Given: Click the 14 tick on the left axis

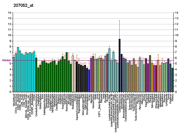Looking at the screenshot, I should point(9,13).
